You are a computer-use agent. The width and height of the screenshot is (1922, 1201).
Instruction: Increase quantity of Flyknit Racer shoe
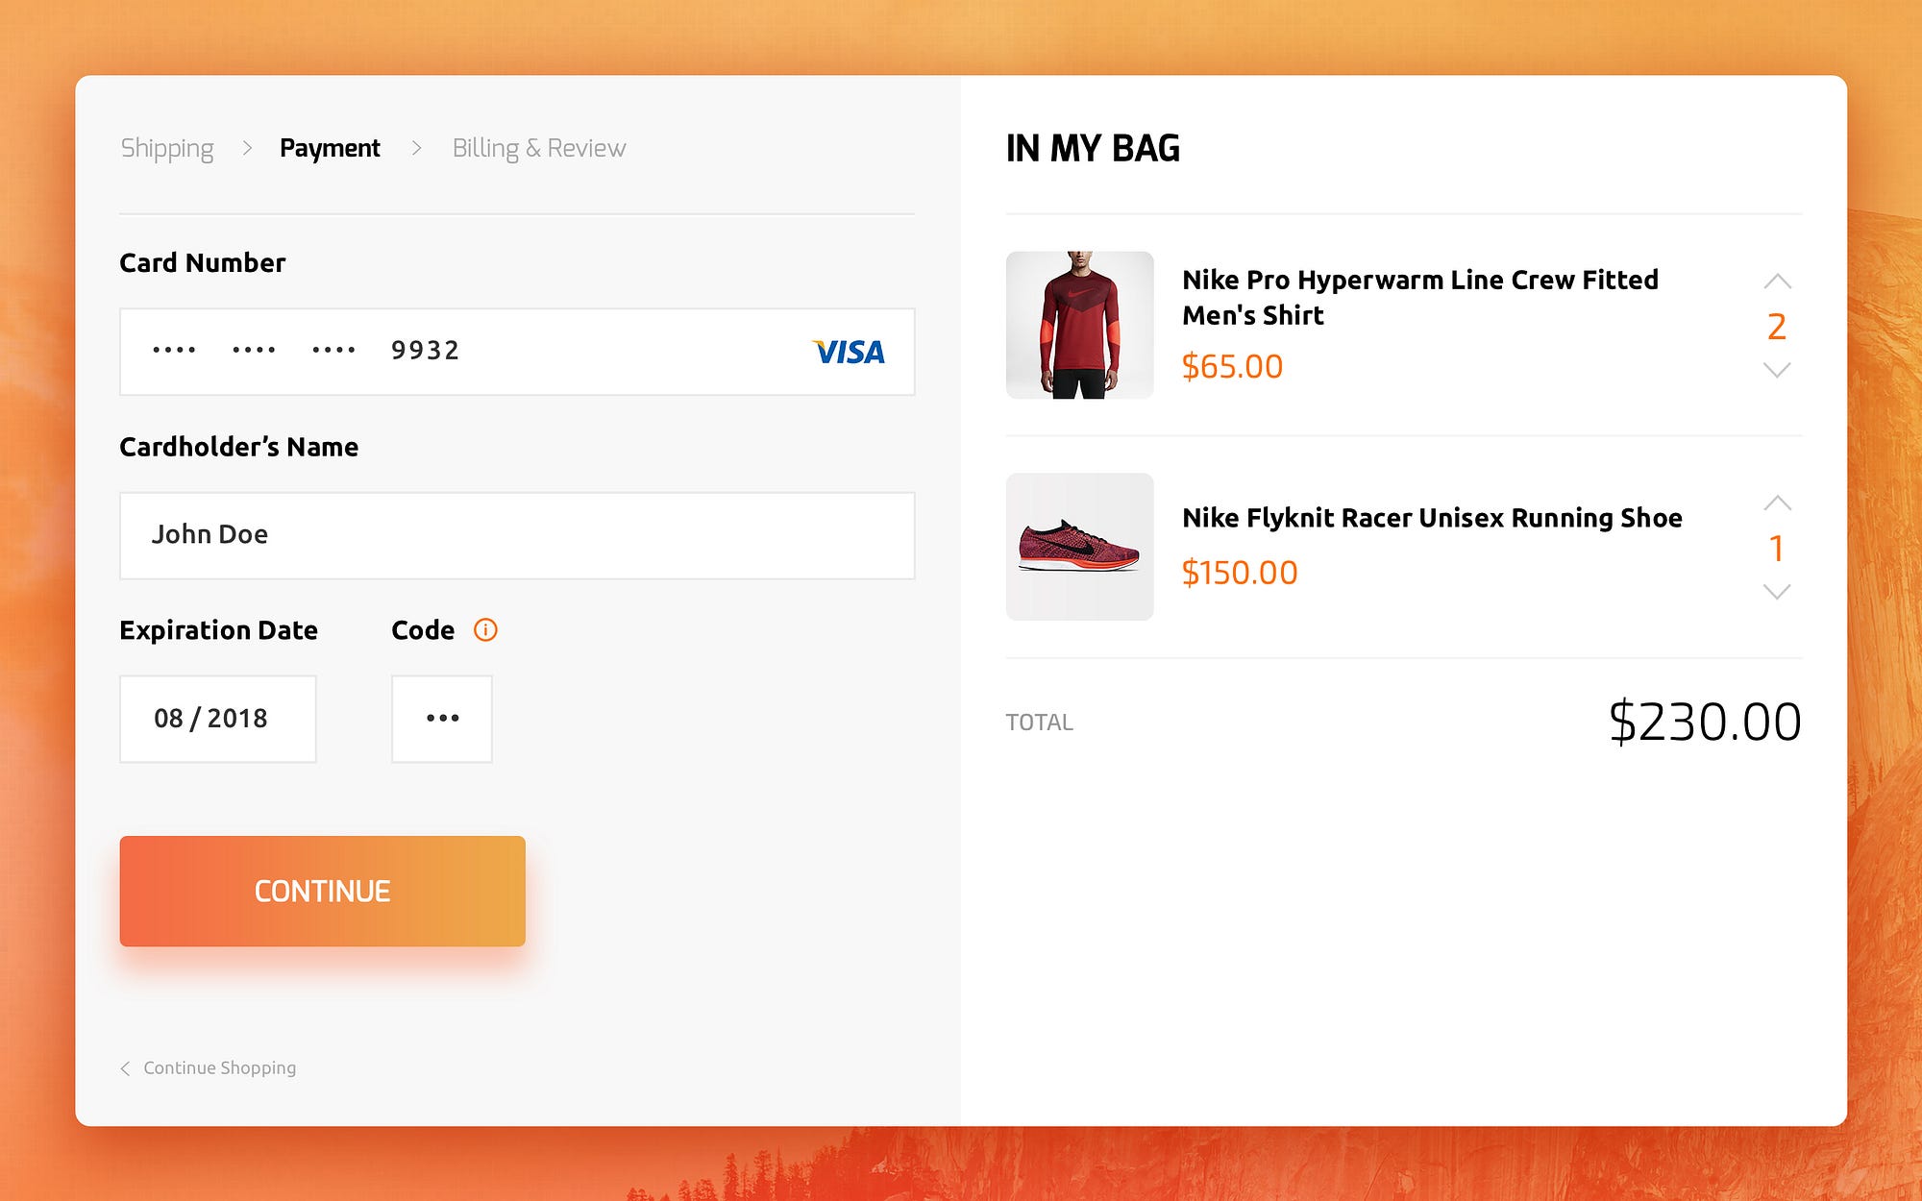[1777, 503]
